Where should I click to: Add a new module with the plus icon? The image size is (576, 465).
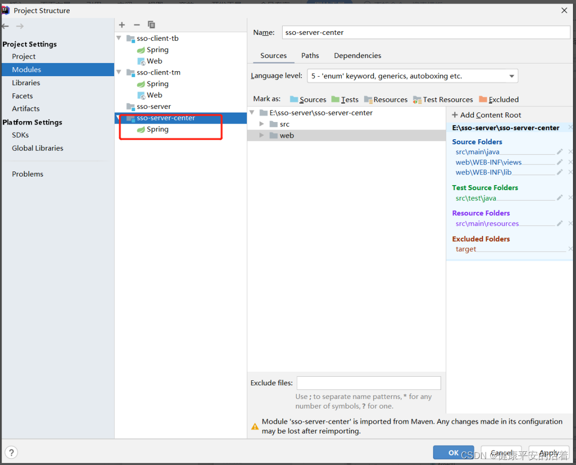[x=121, y=25]
